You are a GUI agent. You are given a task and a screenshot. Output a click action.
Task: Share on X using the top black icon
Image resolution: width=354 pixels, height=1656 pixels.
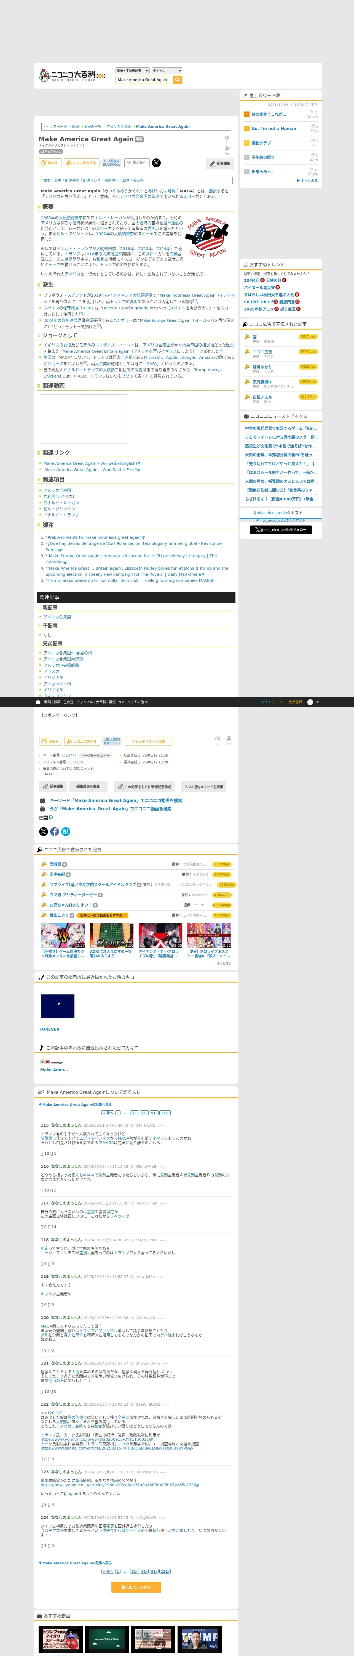[x=156, y=163]
